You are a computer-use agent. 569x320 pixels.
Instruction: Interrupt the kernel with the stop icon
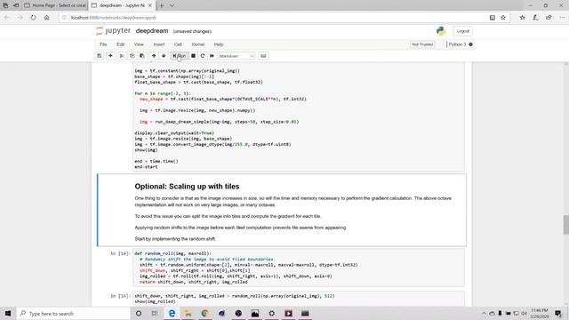click(194, 56)
